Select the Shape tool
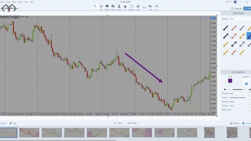The image size is (251, 141). (x=113, y=7)
